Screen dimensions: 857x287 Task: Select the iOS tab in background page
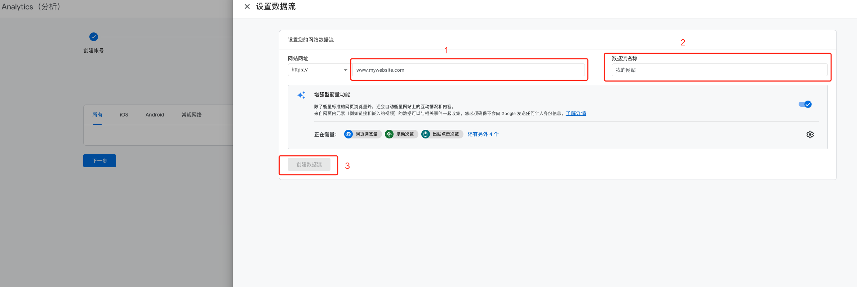tap(124, 115)
